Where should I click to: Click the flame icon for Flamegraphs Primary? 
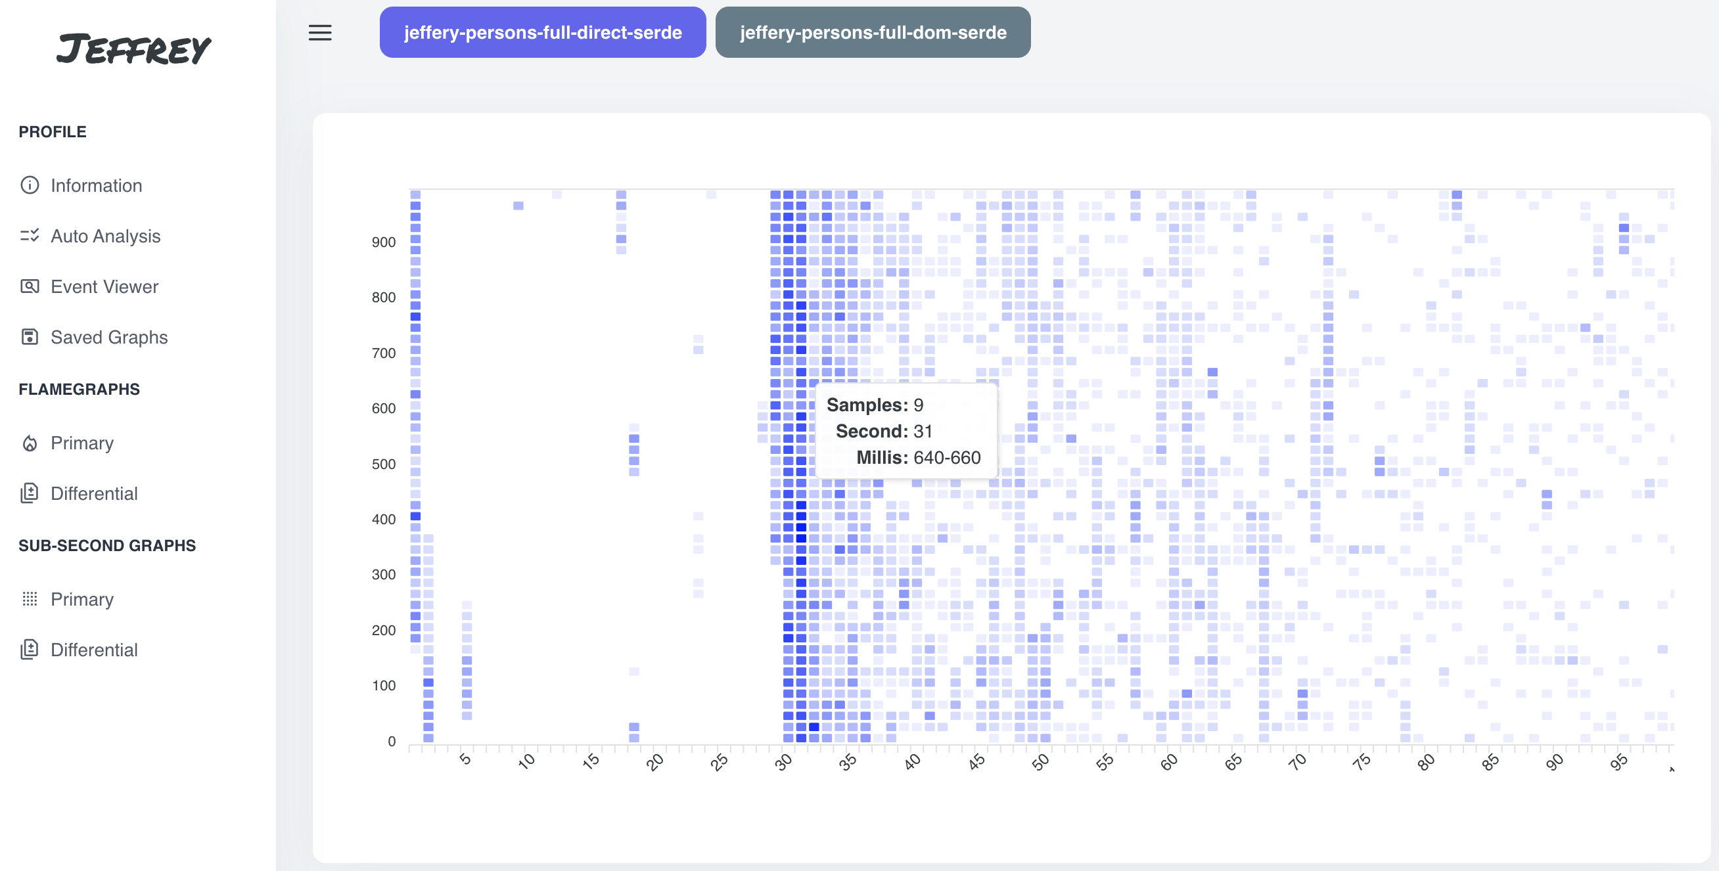coord(30,443)
